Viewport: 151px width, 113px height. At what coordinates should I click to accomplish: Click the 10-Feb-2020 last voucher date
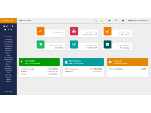(92, 48)
